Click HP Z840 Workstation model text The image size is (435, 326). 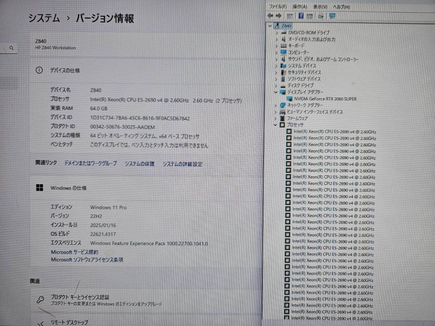[x=56, y=48]
